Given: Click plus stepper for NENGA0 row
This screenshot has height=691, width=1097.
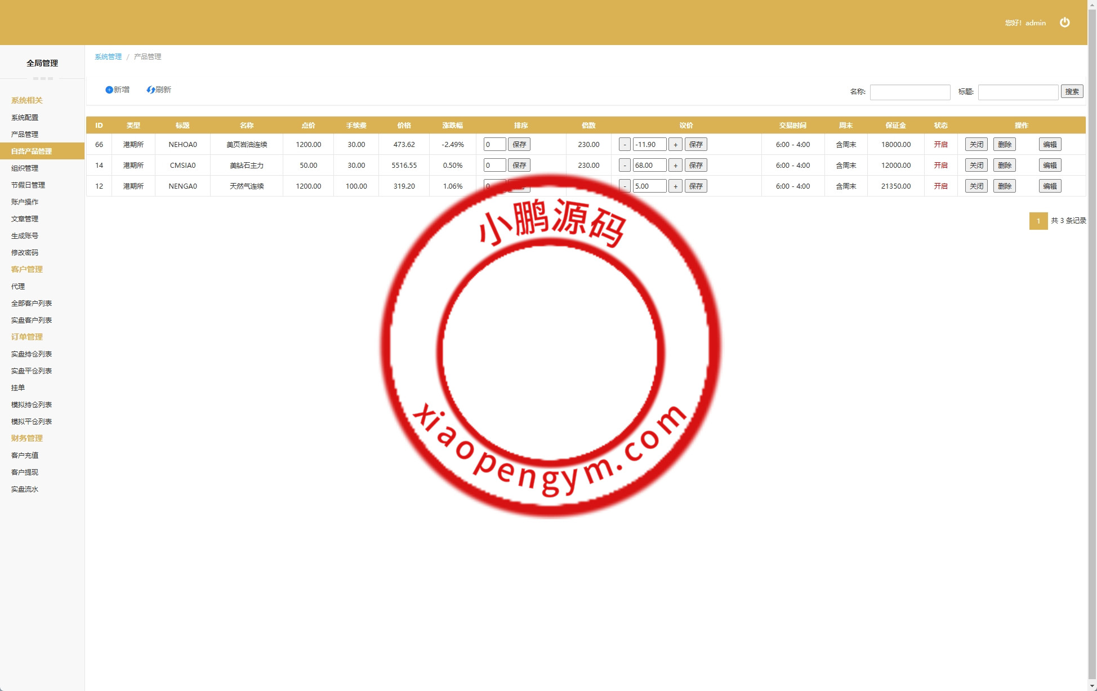Looking at the screenshot, I should point(675,186).
